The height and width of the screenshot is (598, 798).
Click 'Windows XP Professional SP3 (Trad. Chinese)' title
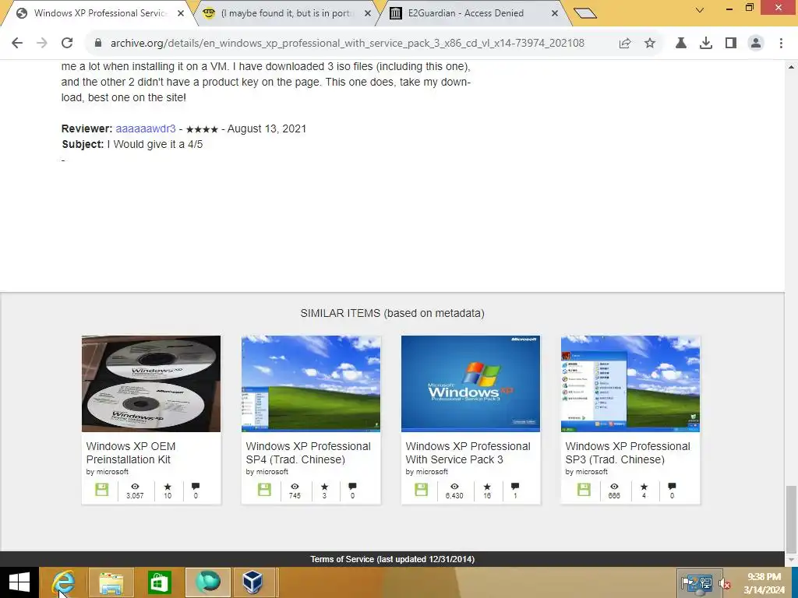628,452
